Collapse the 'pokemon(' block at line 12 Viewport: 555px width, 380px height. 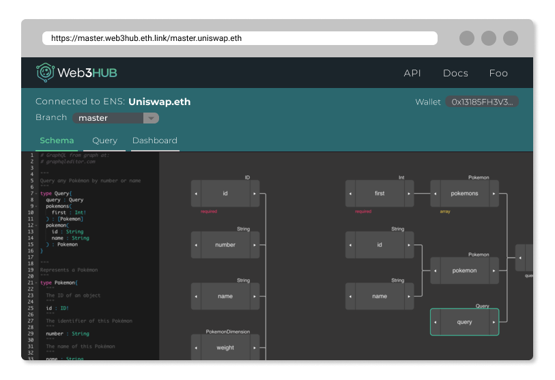pos(36,225)
